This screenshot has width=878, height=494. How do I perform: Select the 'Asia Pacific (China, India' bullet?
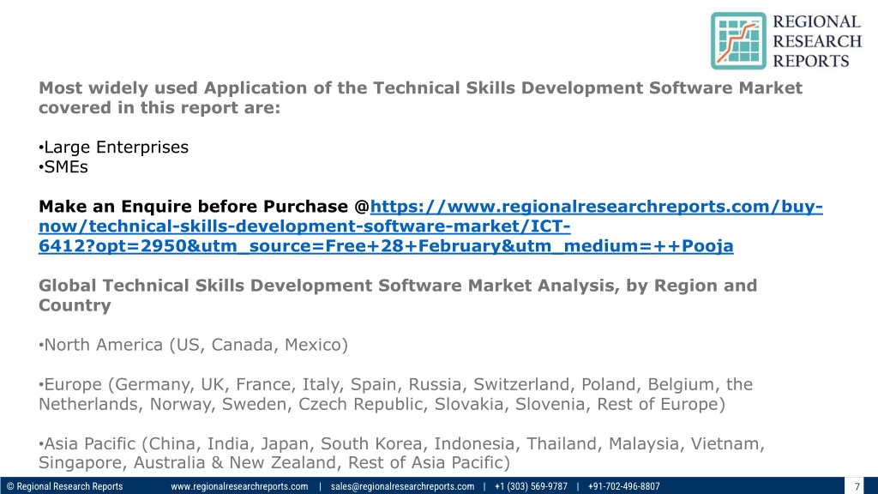point(401,453)
